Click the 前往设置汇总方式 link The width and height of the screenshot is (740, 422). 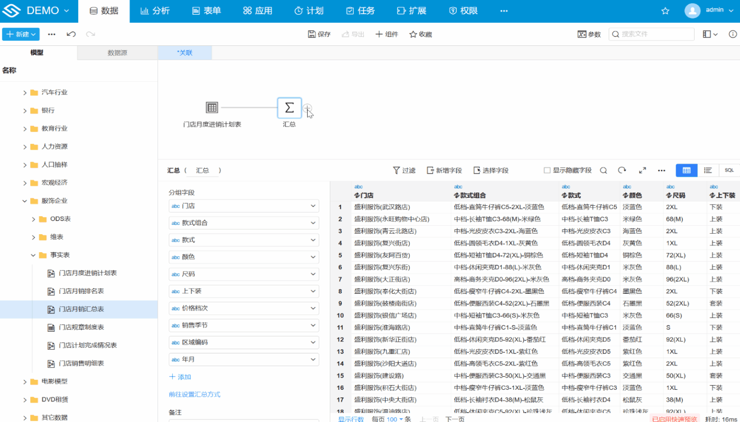194,395
